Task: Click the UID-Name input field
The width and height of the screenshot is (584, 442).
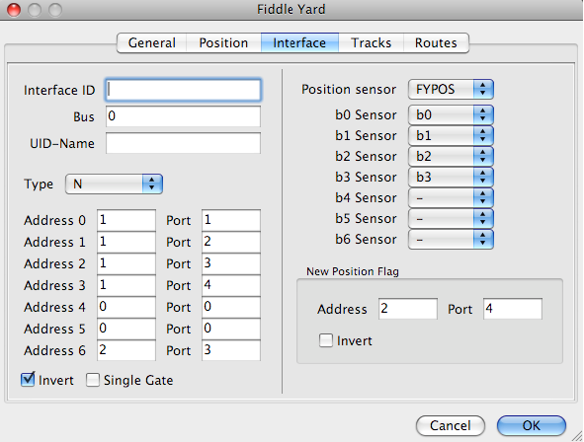Action: tap(183, 143)
